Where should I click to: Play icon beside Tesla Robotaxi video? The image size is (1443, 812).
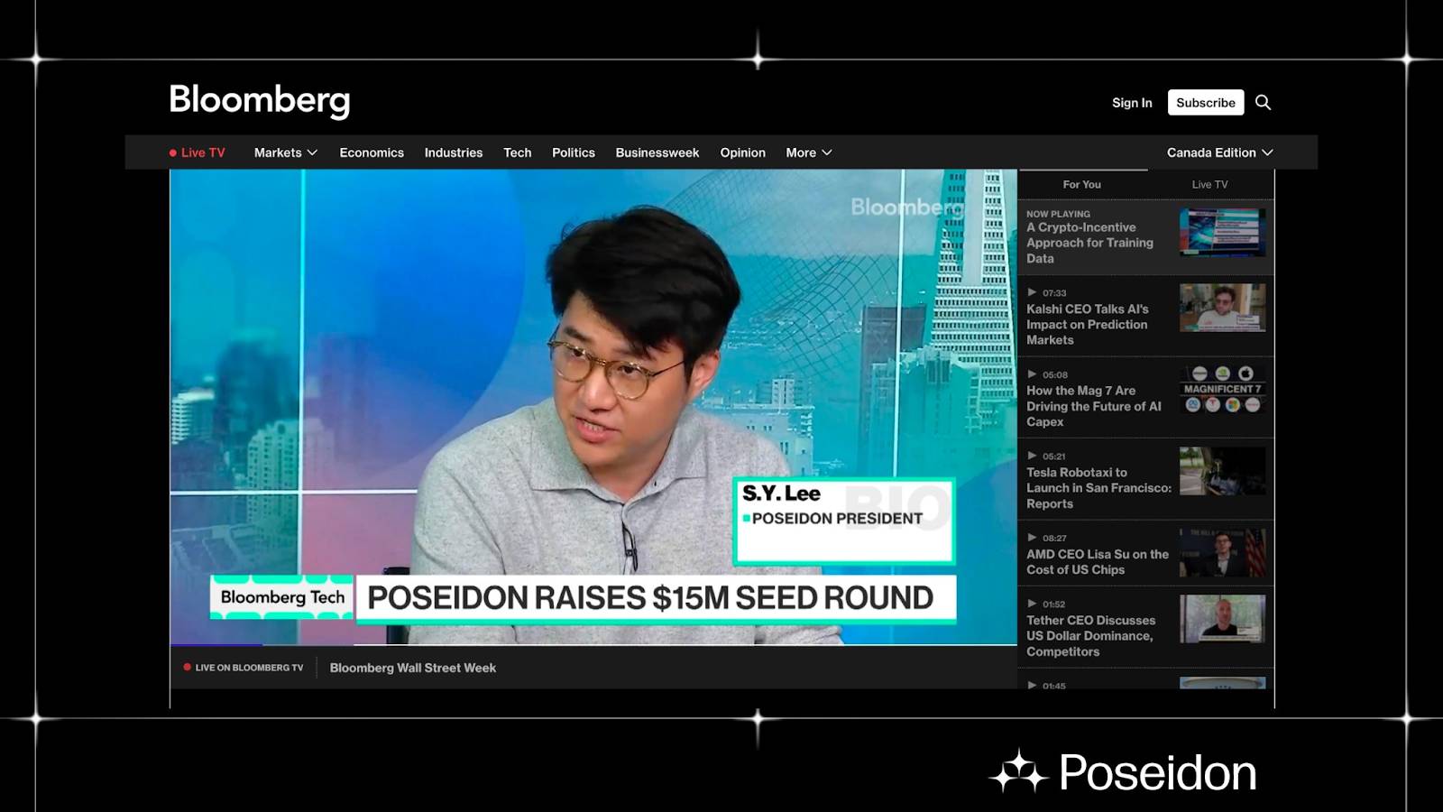pos(1032,456)
